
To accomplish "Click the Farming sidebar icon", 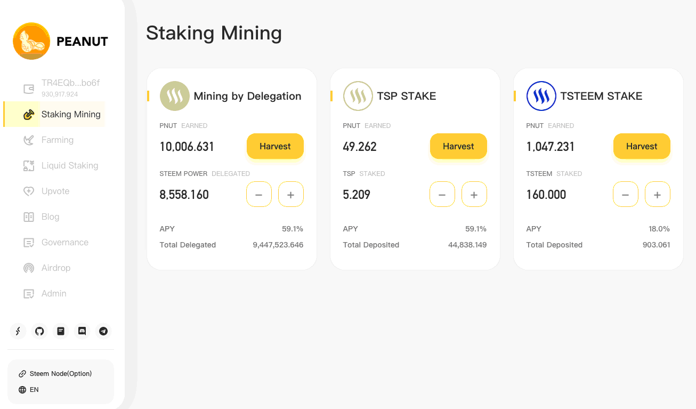I will click(x=29, y=140).
